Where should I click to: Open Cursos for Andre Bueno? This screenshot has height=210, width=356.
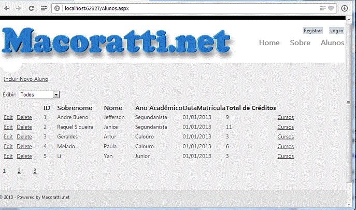(286, 117)
